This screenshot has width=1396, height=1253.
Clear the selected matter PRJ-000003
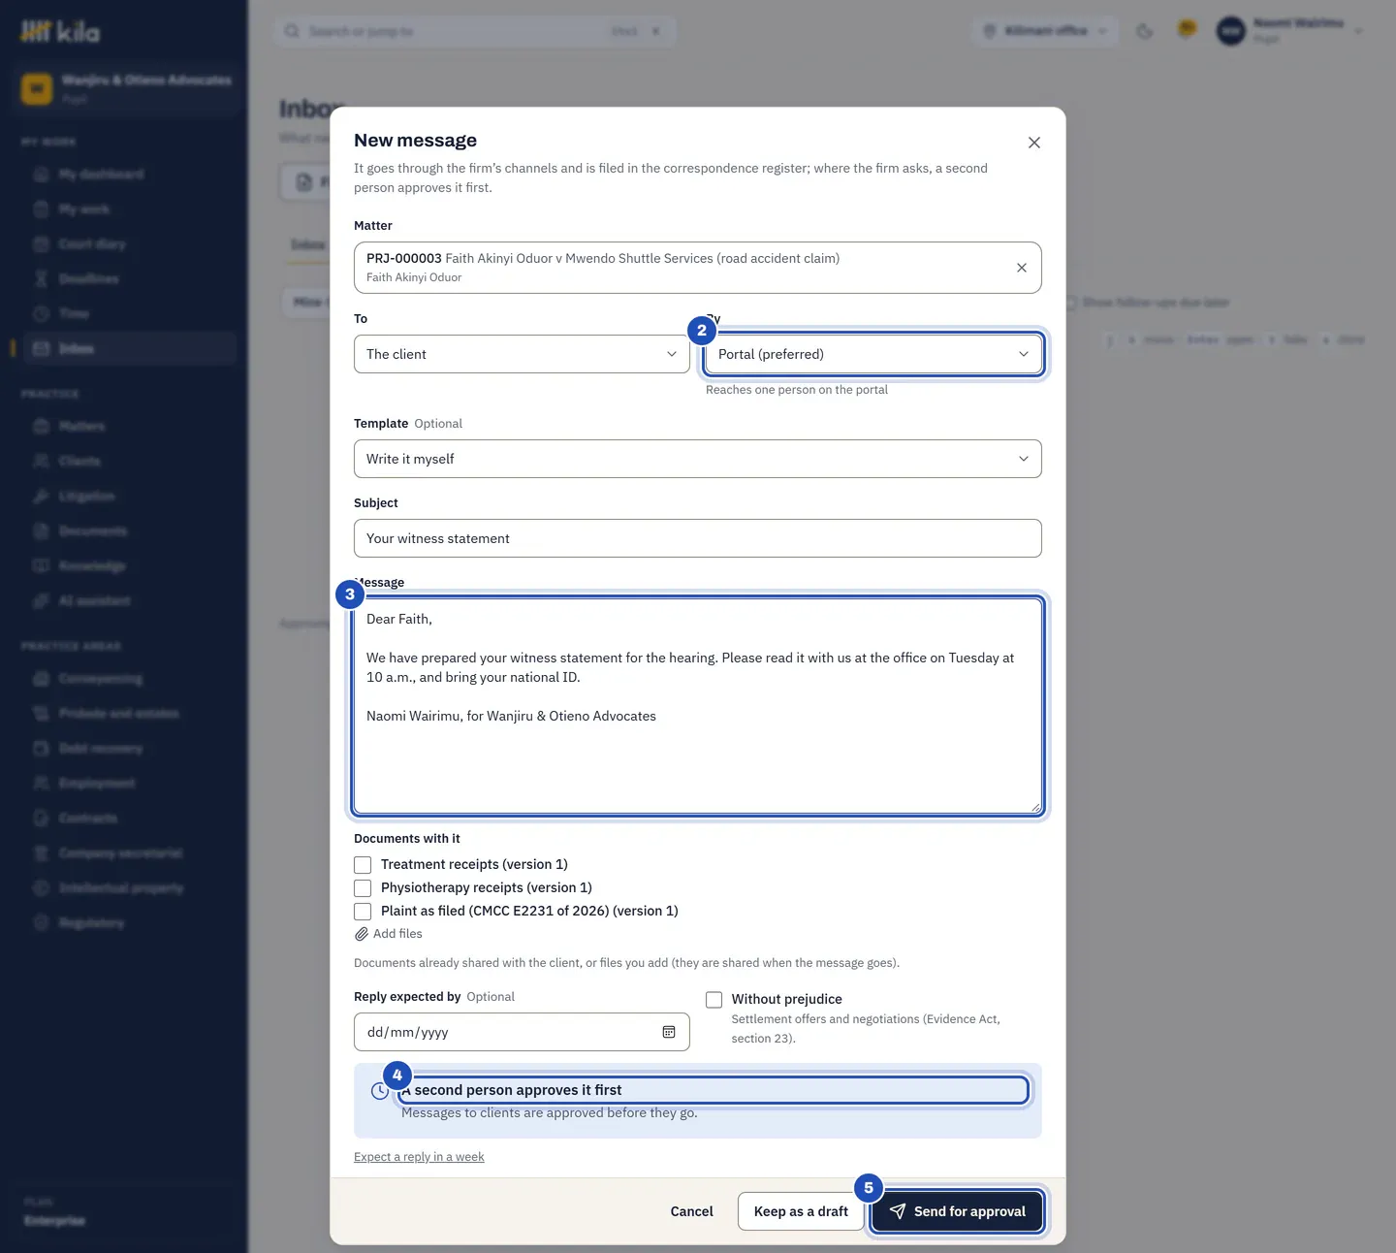click(1022, 268)
